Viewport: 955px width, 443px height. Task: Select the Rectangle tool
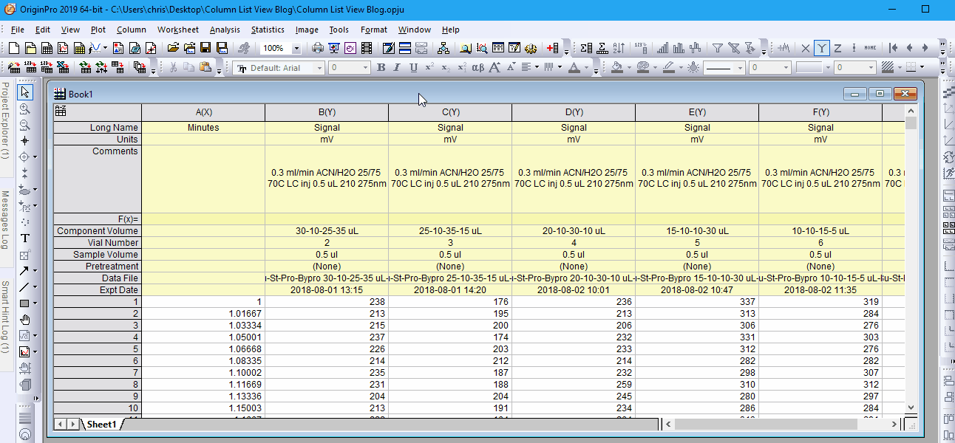coord(24,303)
